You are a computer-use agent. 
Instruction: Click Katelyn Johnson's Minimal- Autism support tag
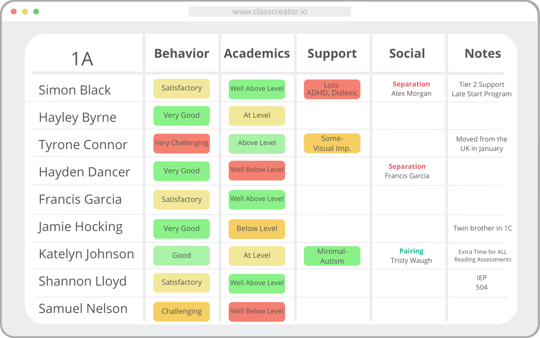332,256
